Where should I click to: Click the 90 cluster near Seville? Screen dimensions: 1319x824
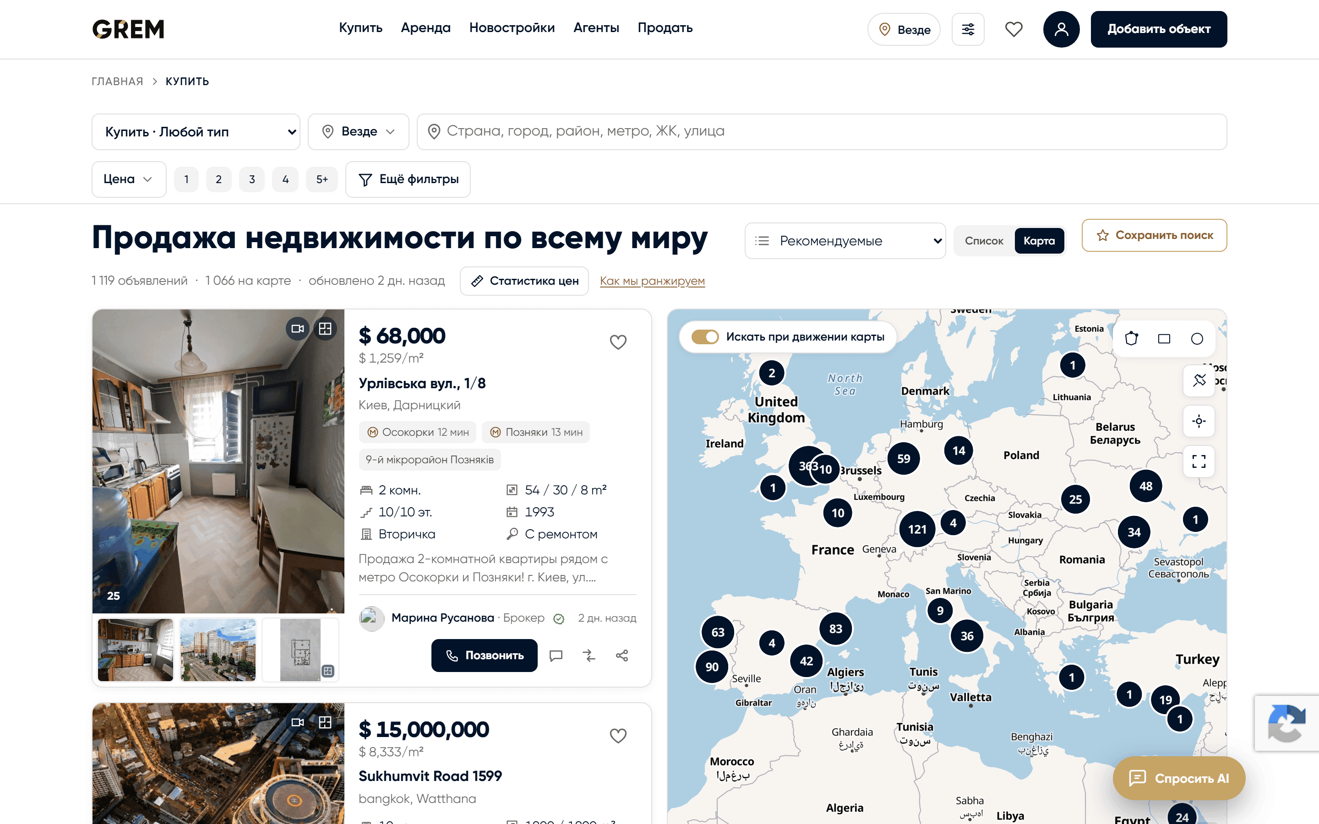click(712, 667)
